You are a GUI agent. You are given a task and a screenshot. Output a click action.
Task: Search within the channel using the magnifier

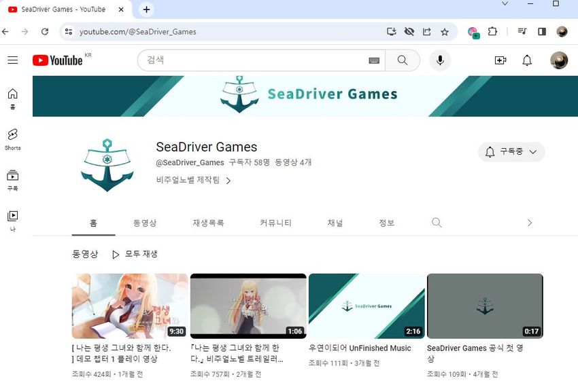(437, 223)
